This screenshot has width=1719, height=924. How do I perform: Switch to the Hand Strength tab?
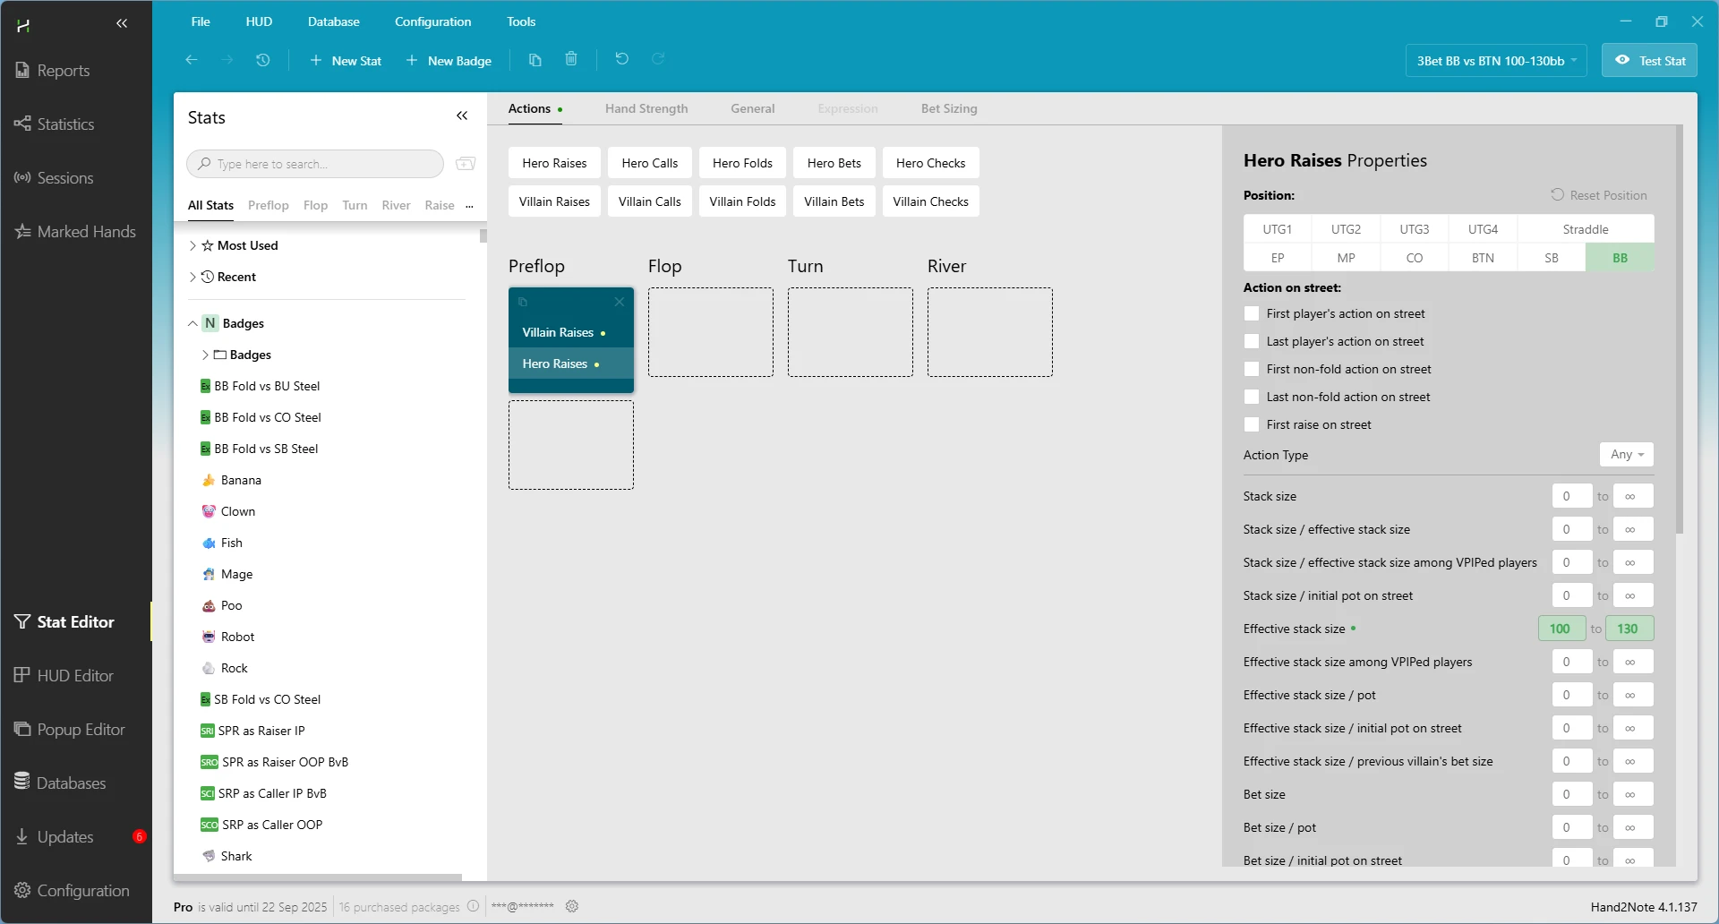[x=646, y=108]
